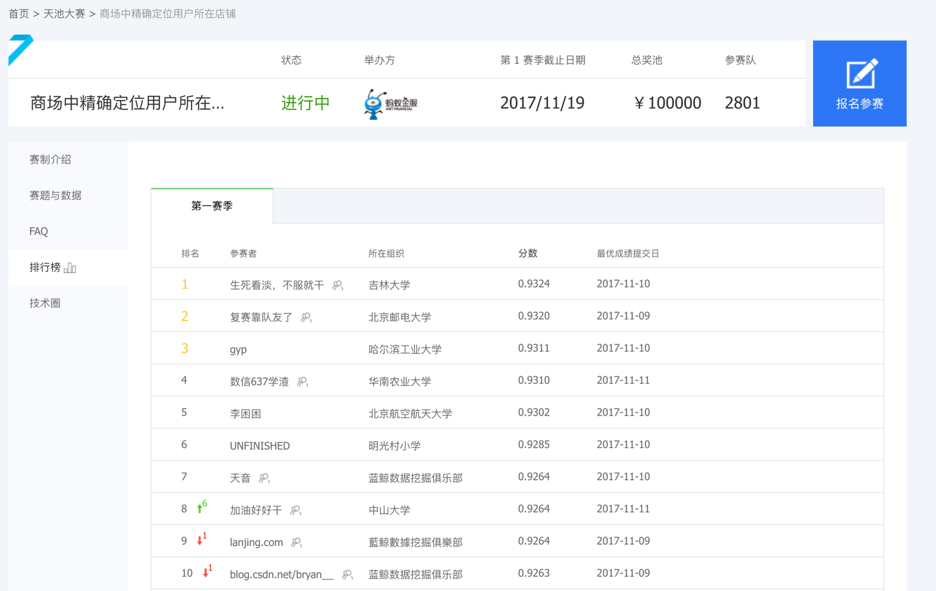Click the red rank-down arrow beside lanjing.com
The height and width of the screenshot is (591, 936).
click(201, 541)
